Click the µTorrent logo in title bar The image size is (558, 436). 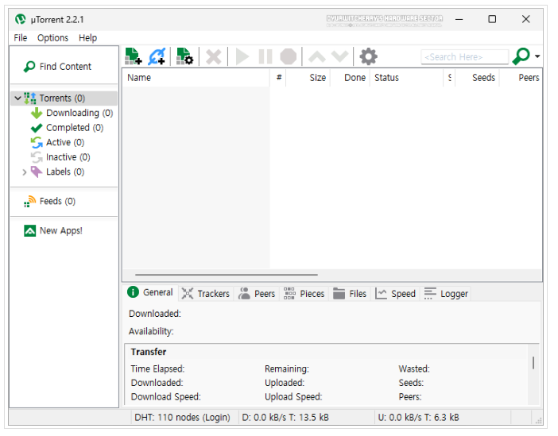click(x=21, y=19)
